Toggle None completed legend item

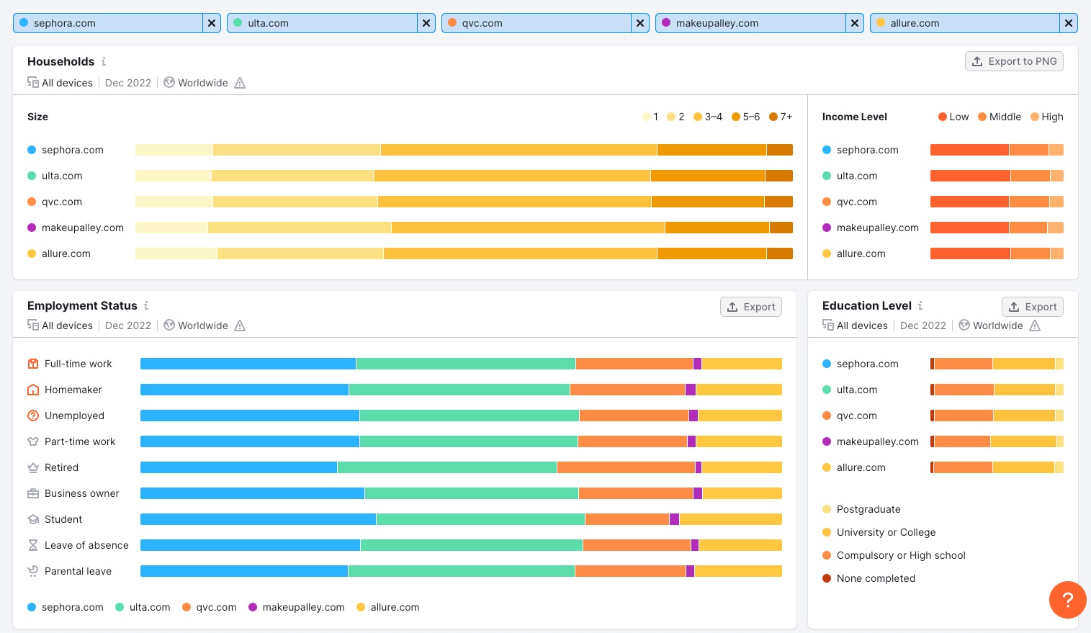tap(868, 578)
